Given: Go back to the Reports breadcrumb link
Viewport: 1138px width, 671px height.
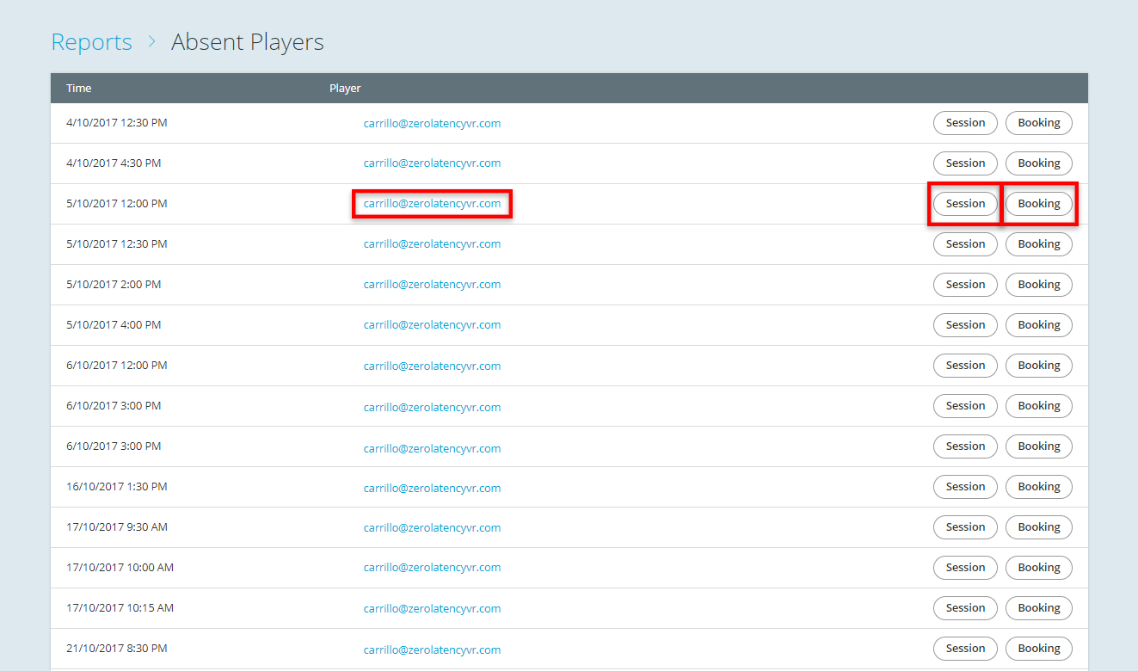Looking at the screenshot, I should pos(91,41).
